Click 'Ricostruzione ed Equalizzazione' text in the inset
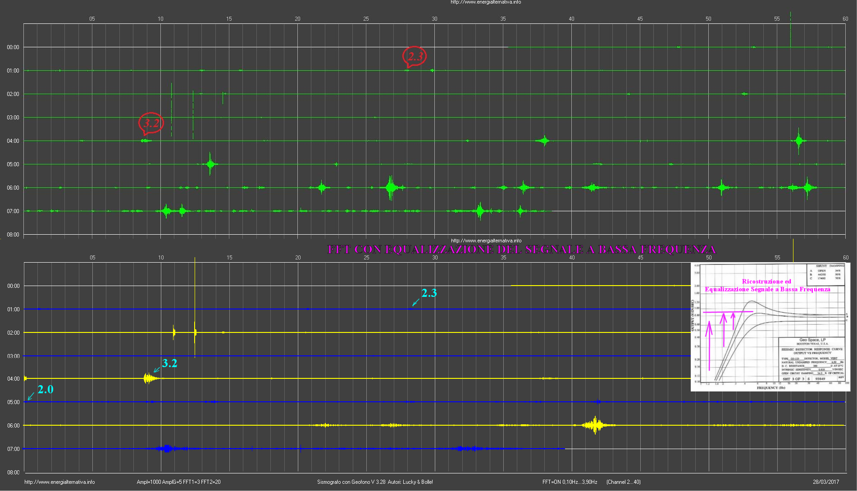 click(767, 285)
